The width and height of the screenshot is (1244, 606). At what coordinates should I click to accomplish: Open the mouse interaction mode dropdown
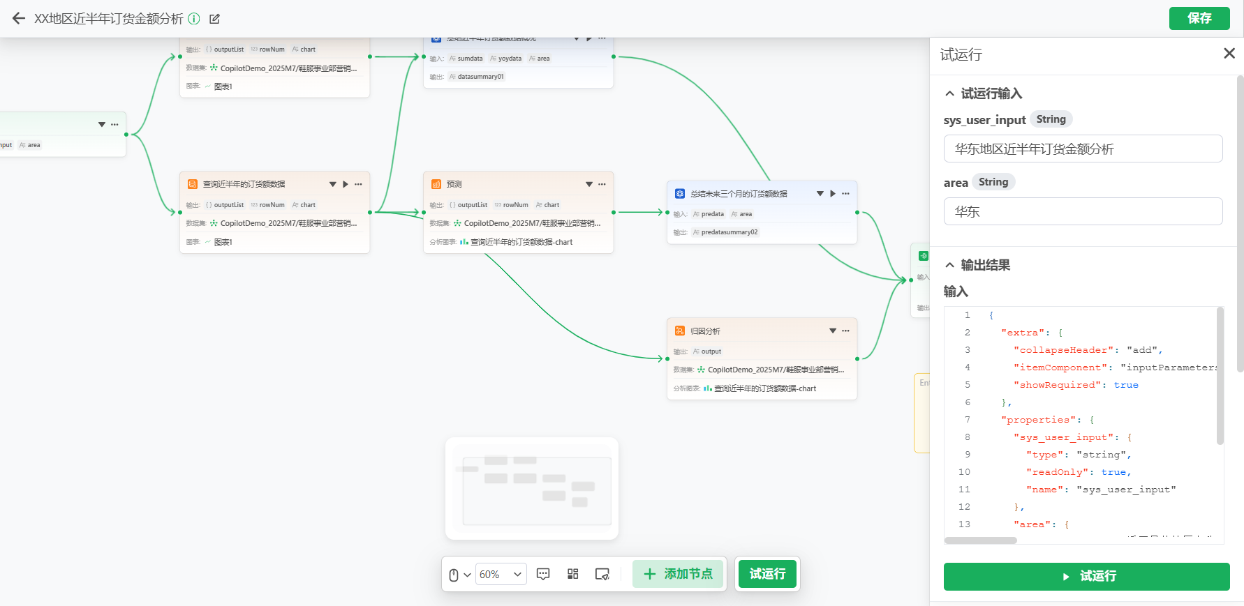[x=459, y=575]
